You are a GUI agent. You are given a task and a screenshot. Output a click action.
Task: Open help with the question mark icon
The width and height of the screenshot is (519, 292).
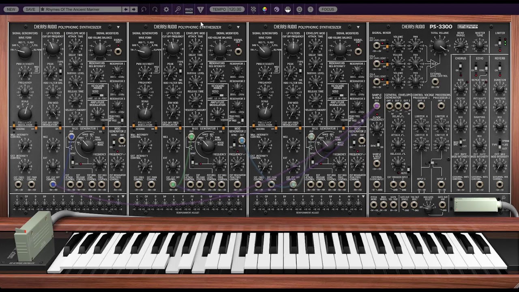tap(311, 9)
